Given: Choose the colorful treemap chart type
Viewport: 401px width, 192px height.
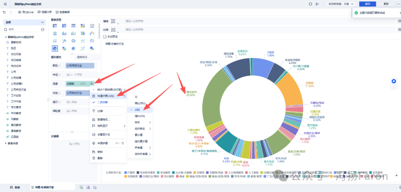Looking at the screenshot, I should point(82,26).
